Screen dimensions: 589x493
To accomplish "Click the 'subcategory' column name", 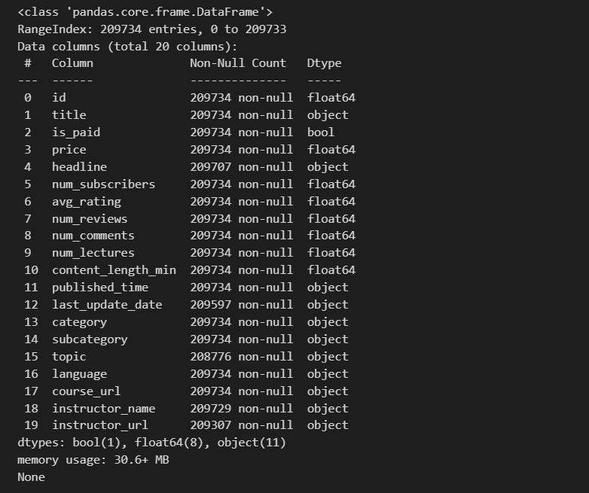I will pos(90,339).
